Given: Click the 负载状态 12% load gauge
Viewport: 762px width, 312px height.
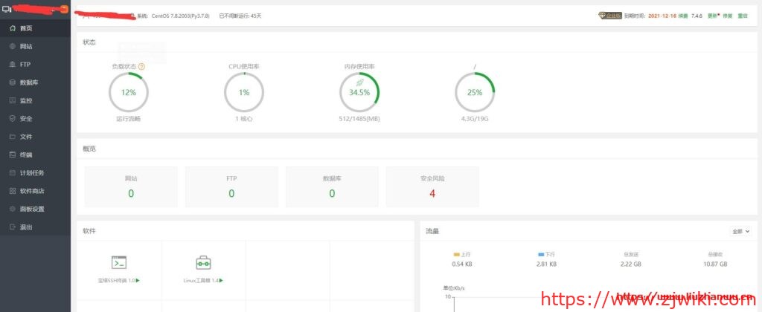Looking at the screenshot, I should (x=129, y=93).
